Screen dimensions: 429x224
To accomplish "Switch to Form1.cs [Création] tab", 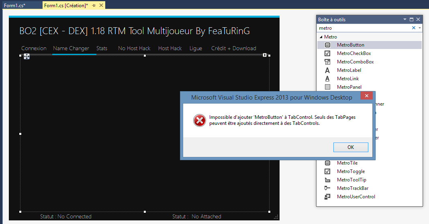I will tap(66, 6).
